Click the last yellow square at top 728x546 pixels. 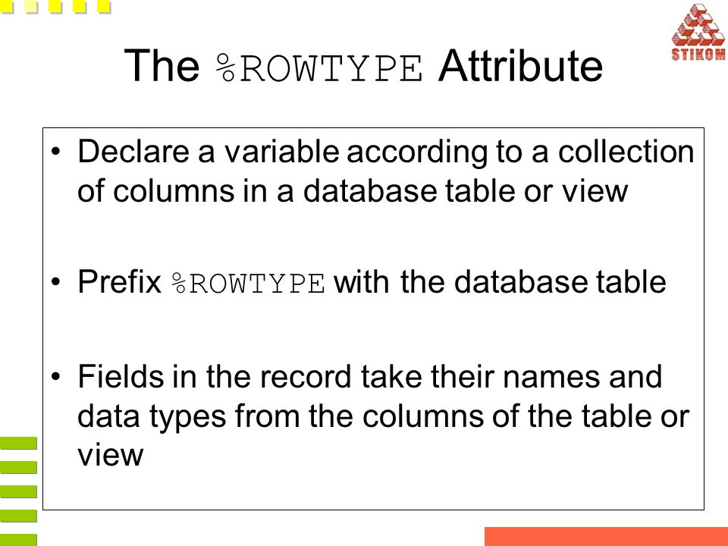104,6
